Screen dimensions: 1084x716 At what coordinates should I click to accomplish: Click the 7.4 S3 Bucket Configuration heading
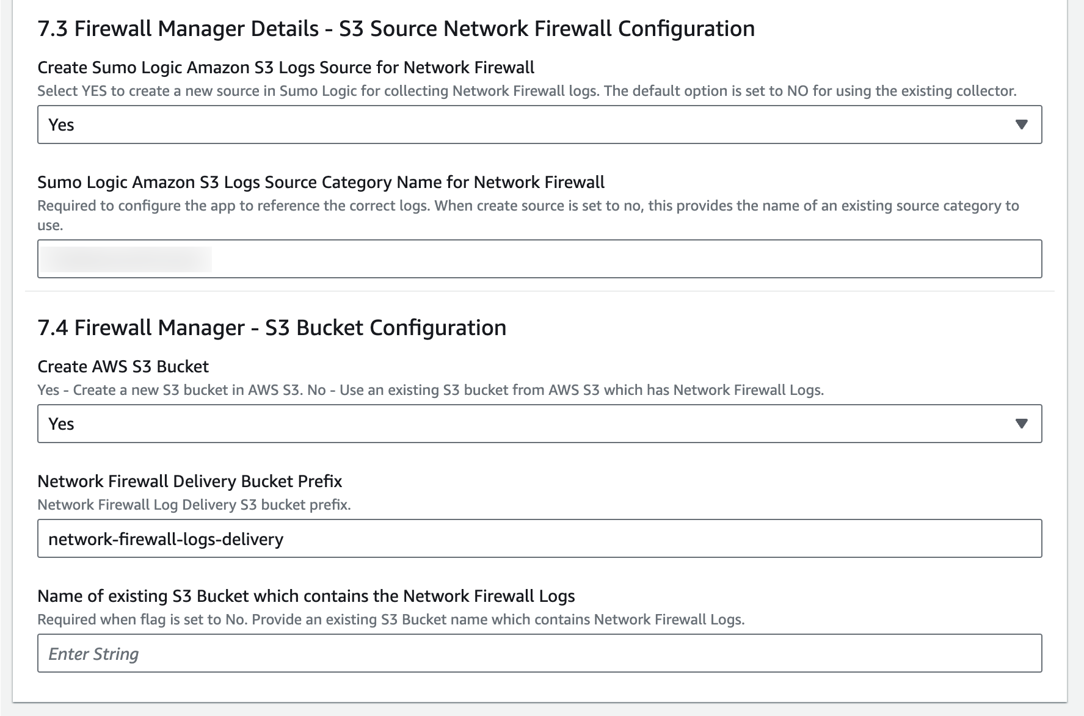[x=272, y=327]
